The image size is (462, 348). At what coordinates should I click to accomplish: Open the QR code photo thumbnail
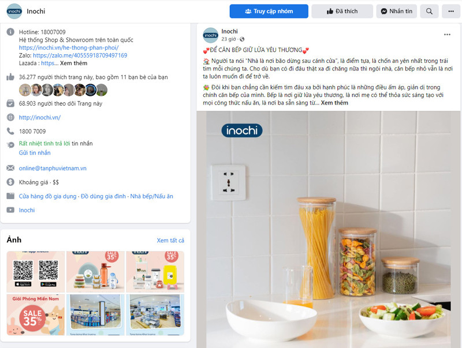coord(35,271)
